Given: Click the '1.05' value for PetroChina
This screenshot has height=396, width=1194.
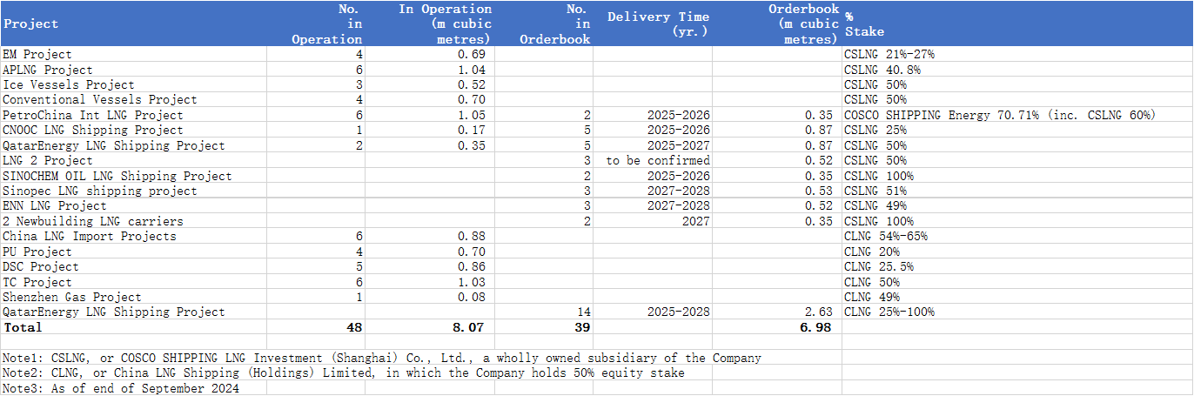Looking at the screenshot, I should (429, 115).
